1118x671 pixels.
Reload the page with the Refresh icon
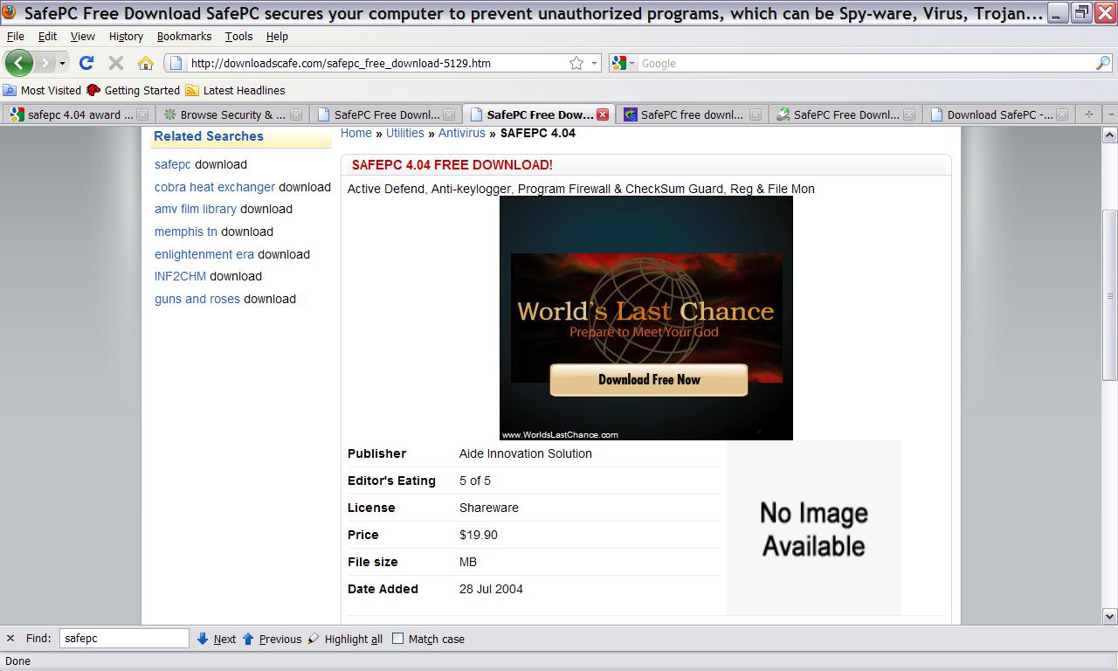pyautogui.click(x=86, y=63)
